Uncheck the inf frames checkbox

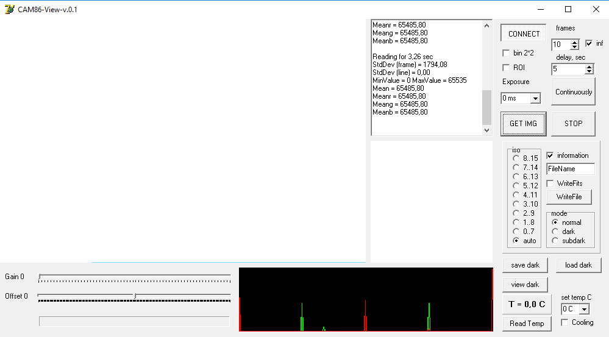[x=589, y=43]
